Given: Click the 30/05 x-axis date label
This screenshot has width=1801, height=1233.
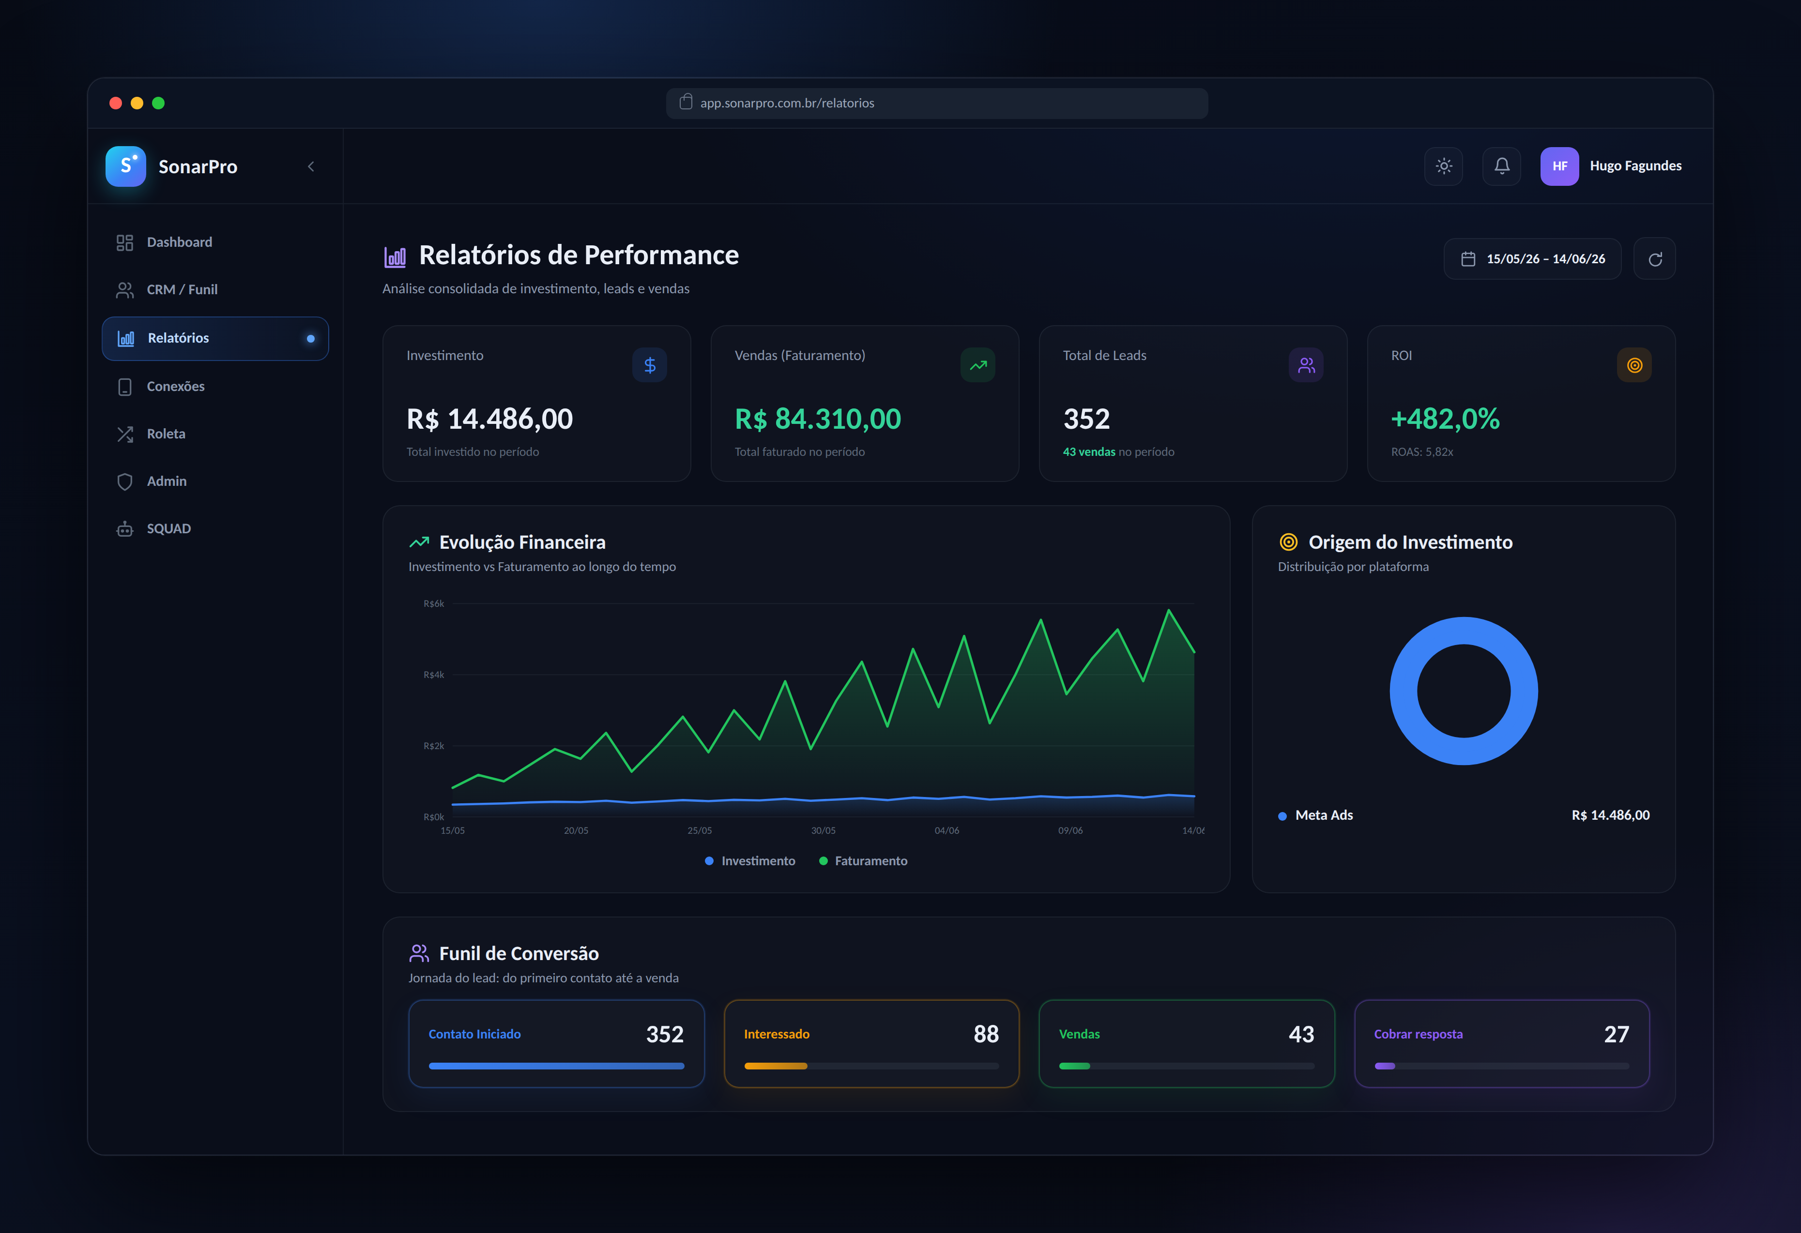Looking at the screenshot, I should (x=823, y=830).
